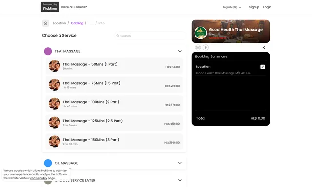Open the English (US) language dropdown
The height and width of the screenshot is (187, 312).
click(232, 7)
